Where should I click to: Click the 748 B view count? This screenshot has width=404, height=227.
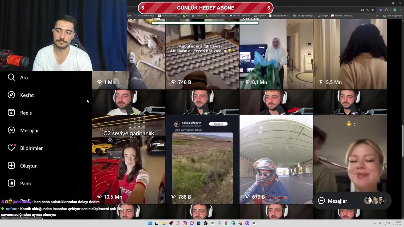(181, 82)
